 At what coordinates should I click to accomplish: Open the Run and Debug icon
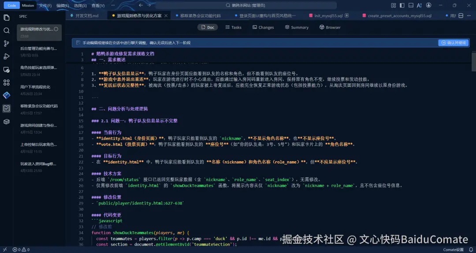pyautogui.click(x=6, y=56)
